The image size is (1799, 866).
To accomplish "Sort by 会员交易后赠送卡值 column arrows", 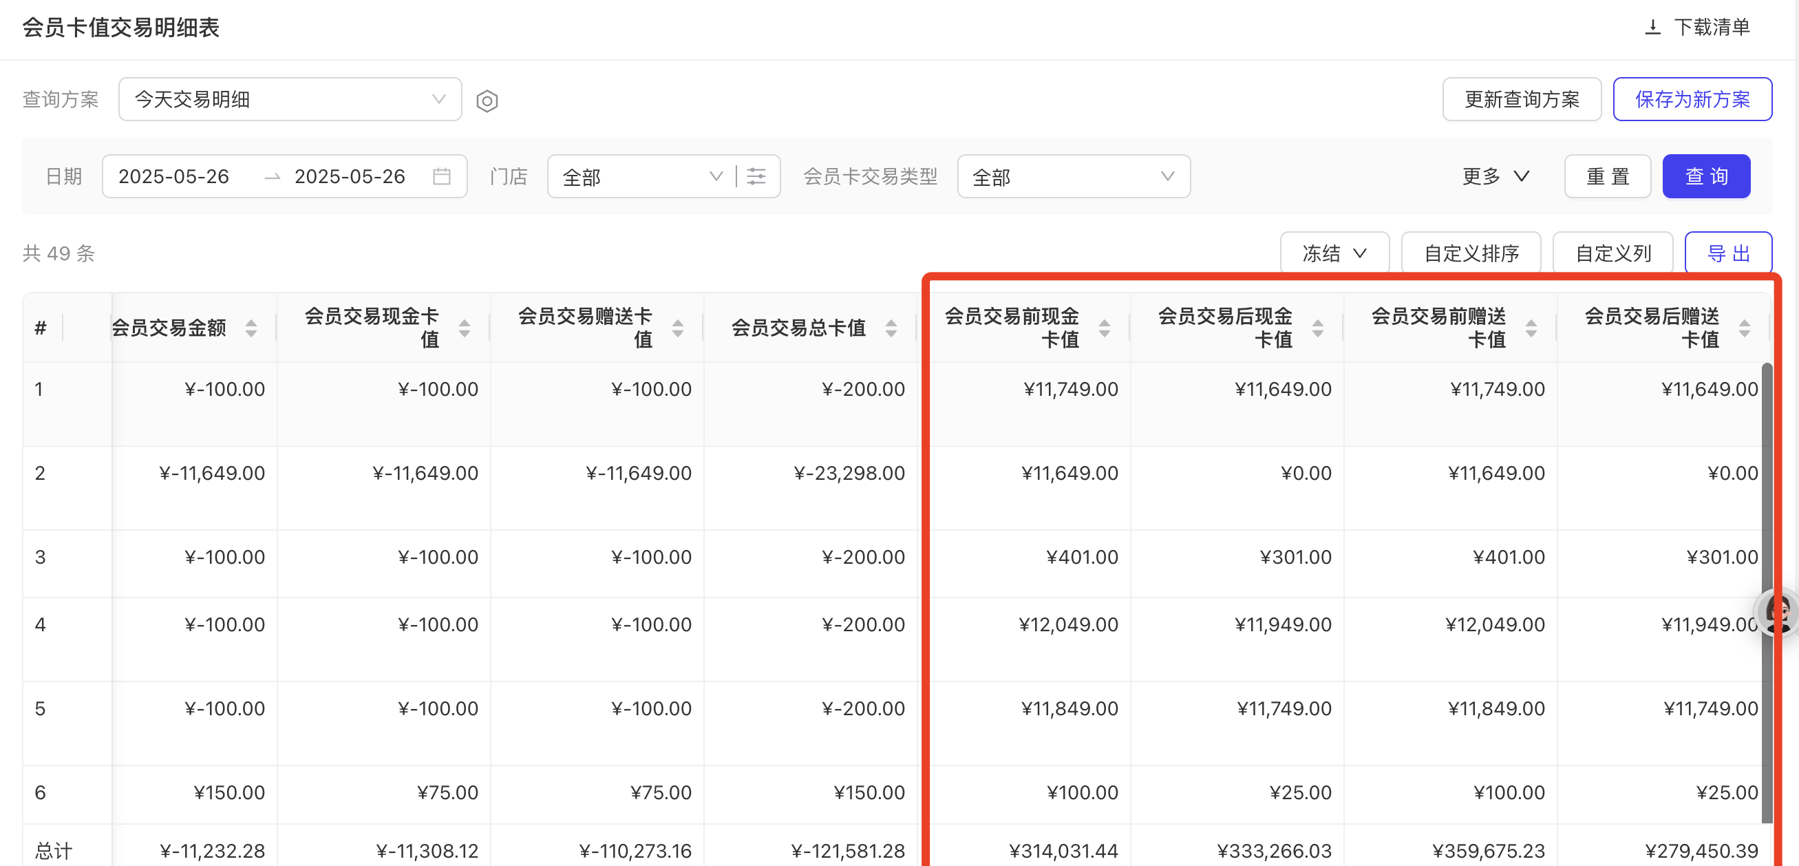I will tap(1745, 328).
